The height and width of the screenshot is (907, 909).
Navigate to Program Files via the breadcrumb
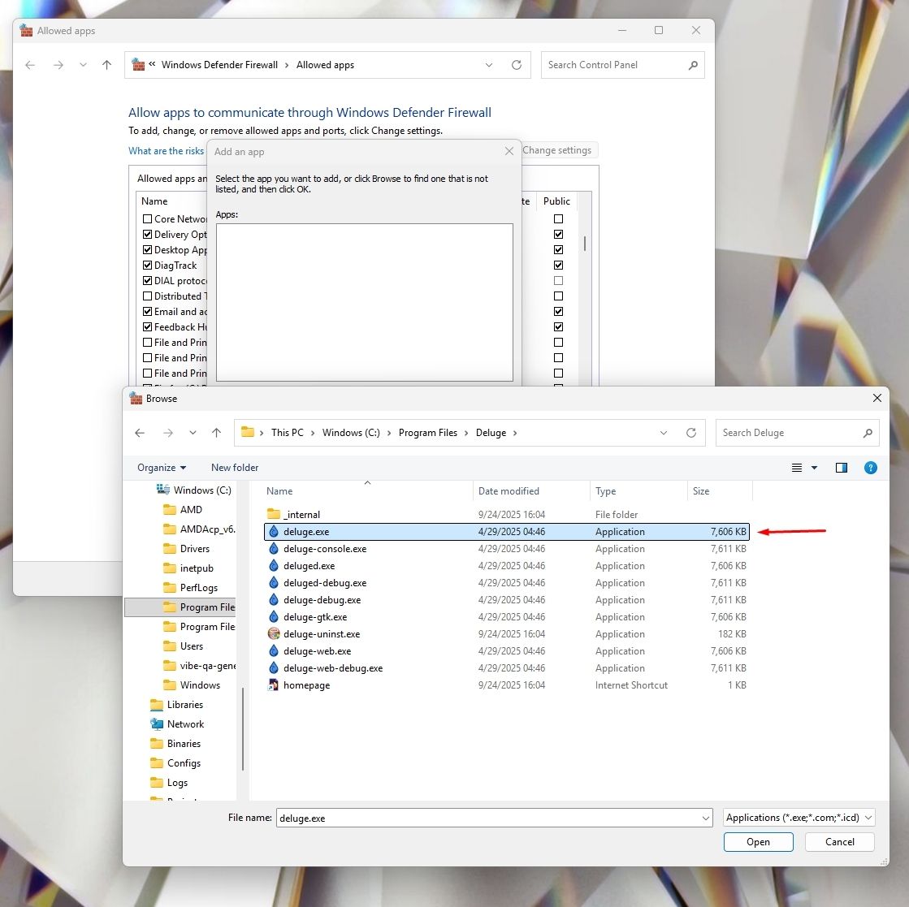coord(428,432)
